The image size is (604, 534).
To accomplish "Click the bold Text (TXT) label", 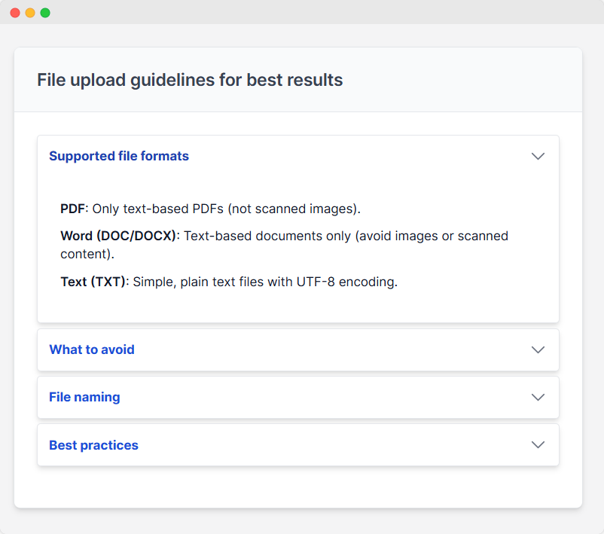I will [x=94, y=282].
